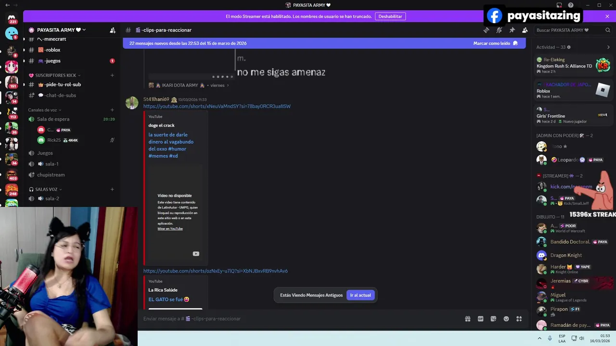
Task: Click plus icon next to SALAS VOZ
Action: pyautogui.click(x=112, y=189)
